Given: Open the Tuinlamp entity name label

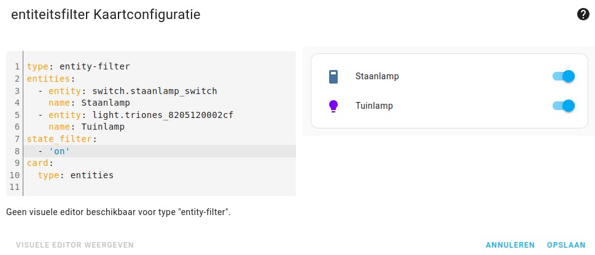Looking at the screenshot, I should coord(374,106).
